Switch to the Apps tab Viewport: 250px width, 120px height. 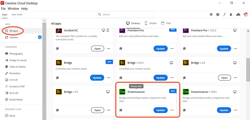[4, 14]
